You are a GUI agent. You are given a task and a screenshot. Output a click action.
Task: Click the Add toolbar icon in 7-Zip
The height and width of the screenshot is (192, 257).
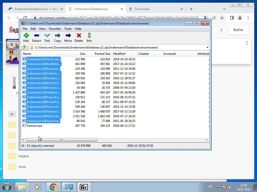26,37
